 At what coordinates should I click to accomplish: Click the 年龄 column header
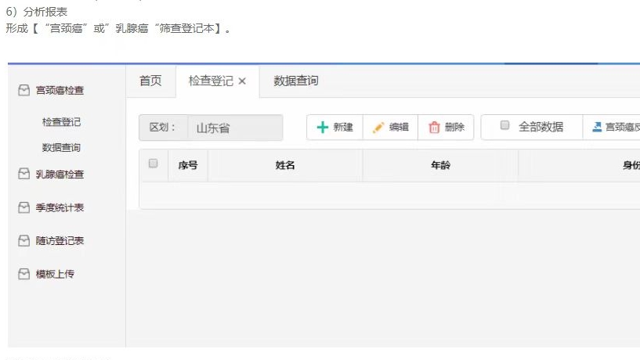click(440, 165)
